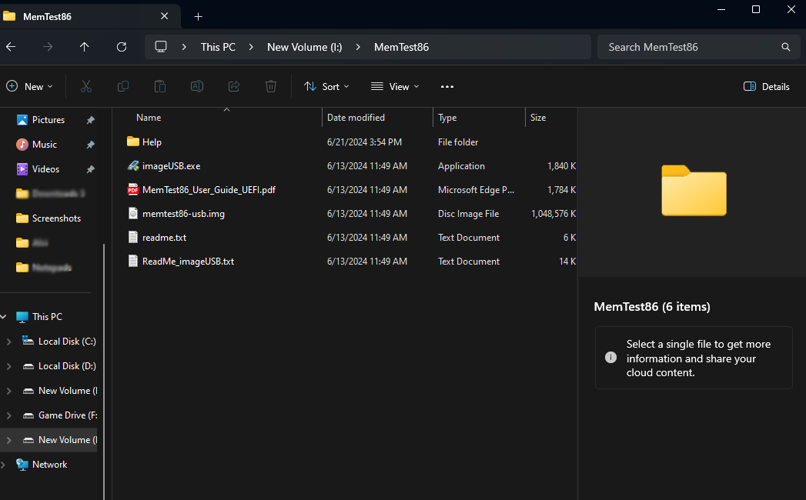
Task: Click the Cut scissors icon in toolbar
Action: pyautogui.click(x=86, y=86)
